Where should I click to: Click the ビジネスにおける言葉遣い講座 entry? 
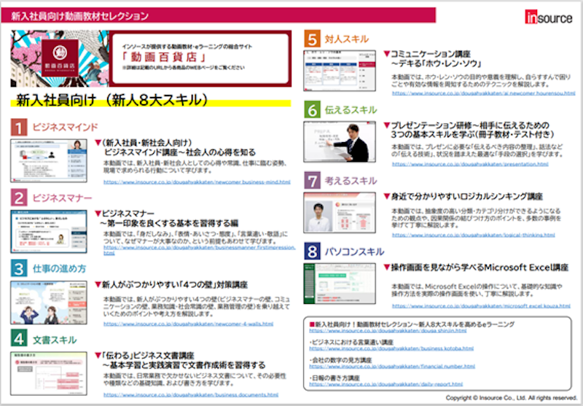point(351,343)
